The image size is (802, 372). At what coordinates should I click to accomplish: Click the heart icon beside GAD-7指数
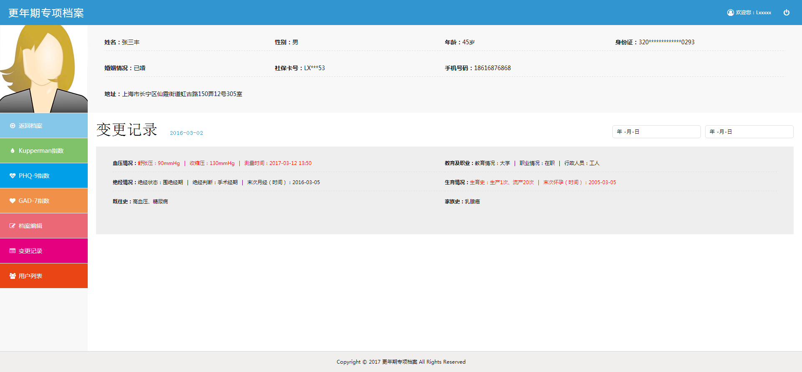(13, 201)
